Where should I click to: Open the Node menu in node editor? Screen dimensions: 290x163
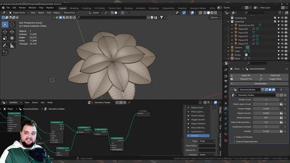pyautogui.click(x=50, y=102)
